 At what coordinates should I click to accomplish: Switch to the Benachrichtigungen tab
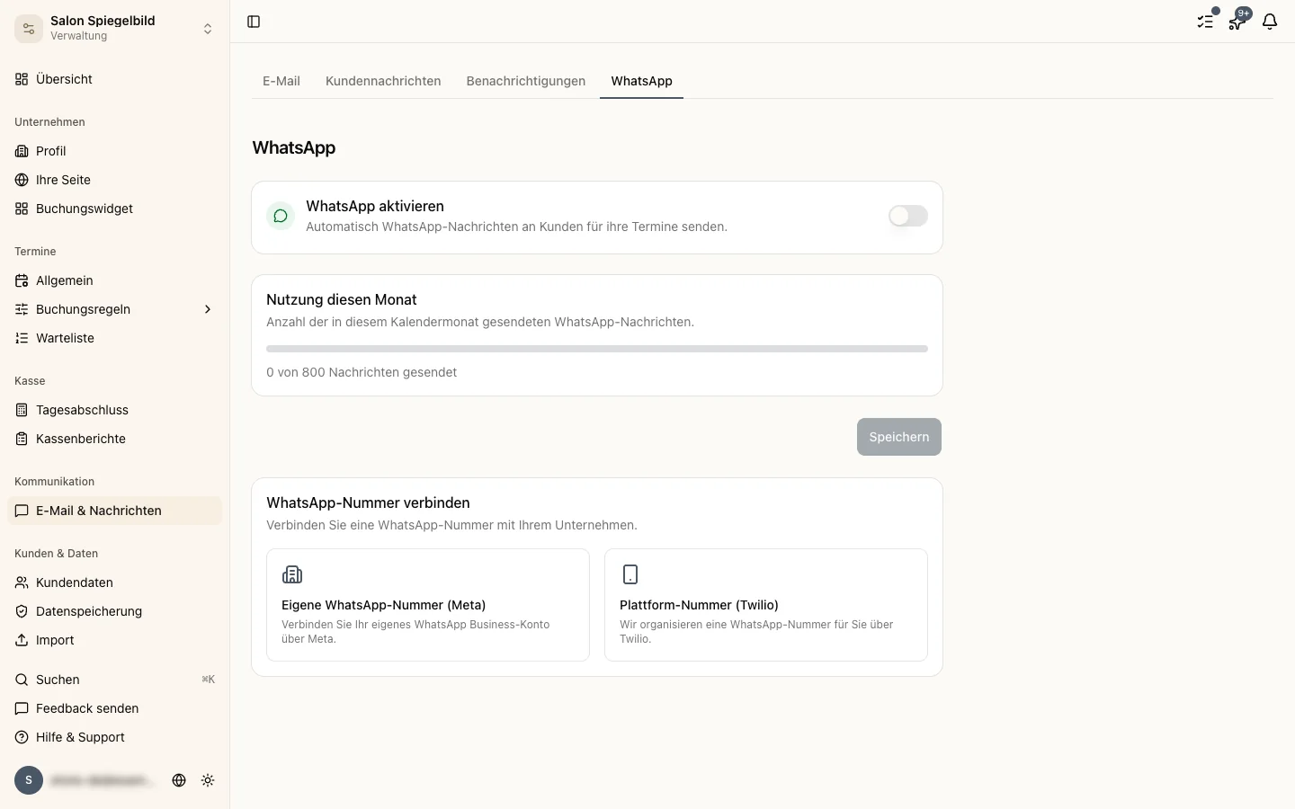(x=526, y=81)
